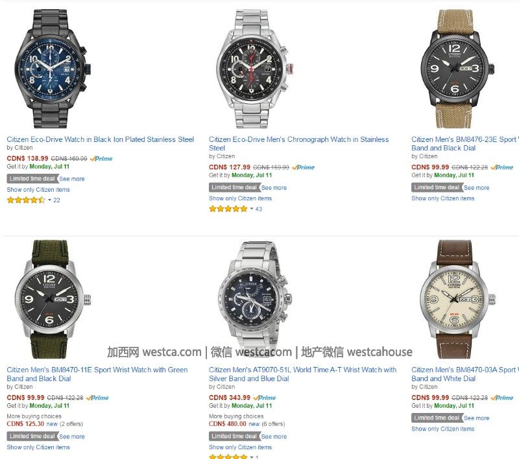519x459 pixels.
Task: Click the Prime badge beside CDN$ 138.99
Action: (x=101, y=159)
